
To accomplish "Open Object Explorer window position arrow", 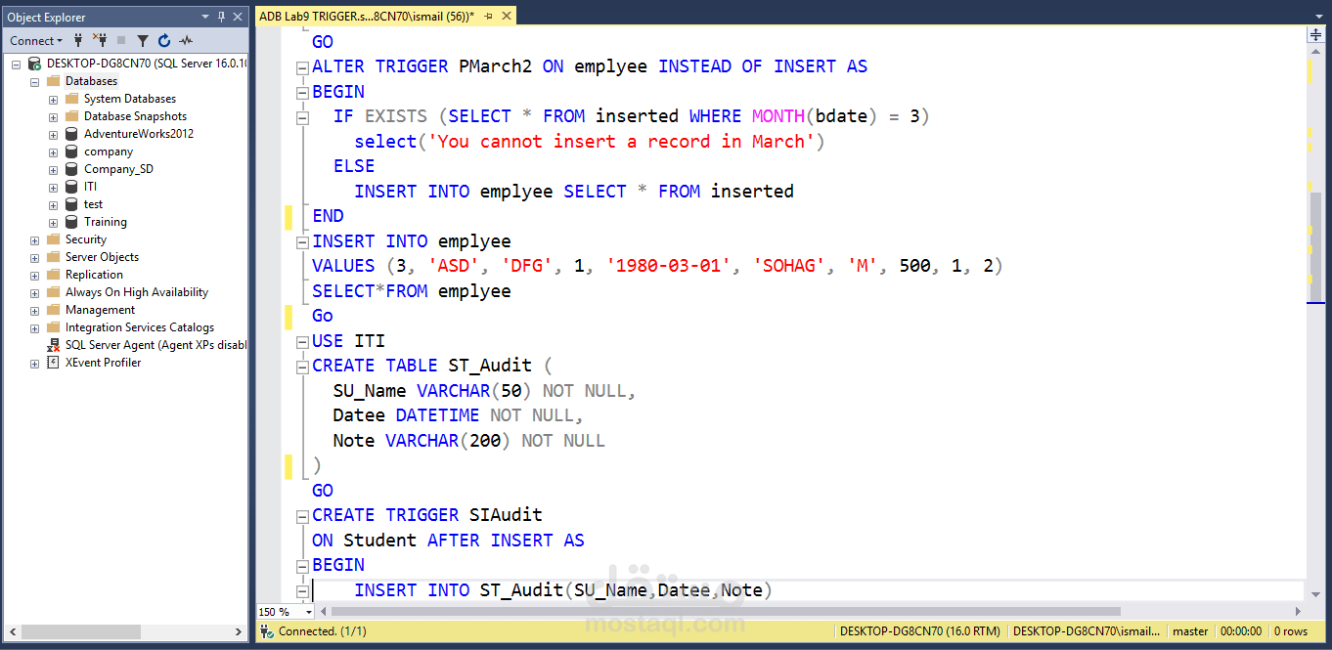I will pyautogui.click(x=205, y=17).
